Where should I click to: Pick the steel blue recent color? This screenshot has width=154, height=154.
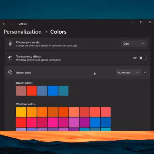point(42,91)
